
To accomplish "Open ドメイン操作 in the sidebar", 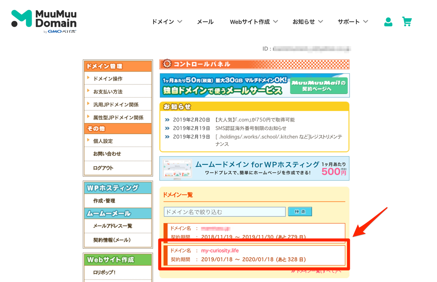I will [x=108, y=79].
